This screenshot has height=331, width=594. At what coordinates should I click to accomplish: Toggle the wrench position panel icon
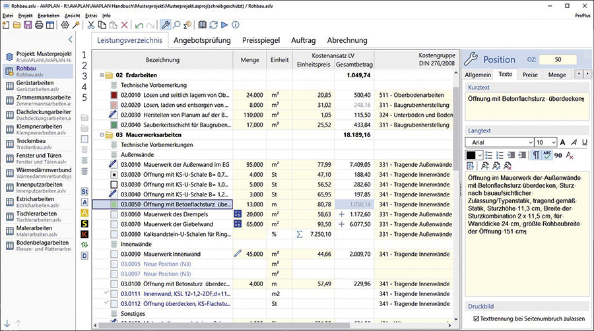pyautogui.click(x=165, y=25)
